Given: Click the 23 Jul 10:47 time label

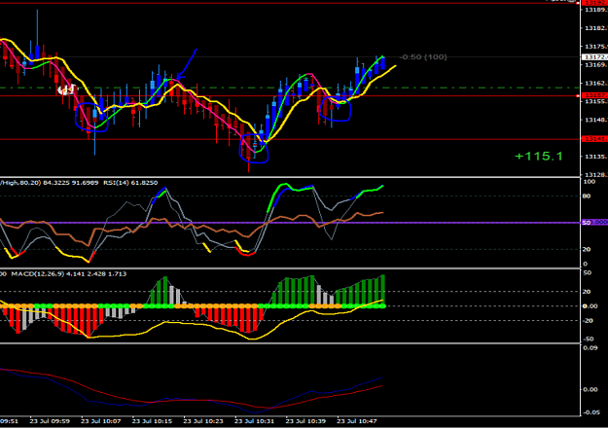Looking at the screenshot, I should tap(357, 421).
